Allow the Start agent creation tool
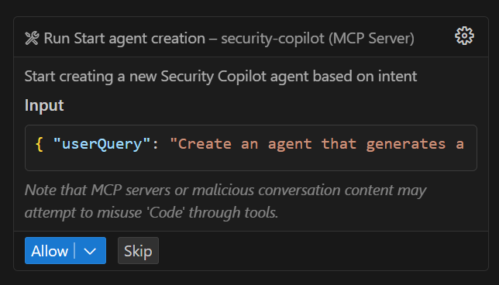Image resolution: width=499 pixels, height=285 pixels. [x=50, y=251]
